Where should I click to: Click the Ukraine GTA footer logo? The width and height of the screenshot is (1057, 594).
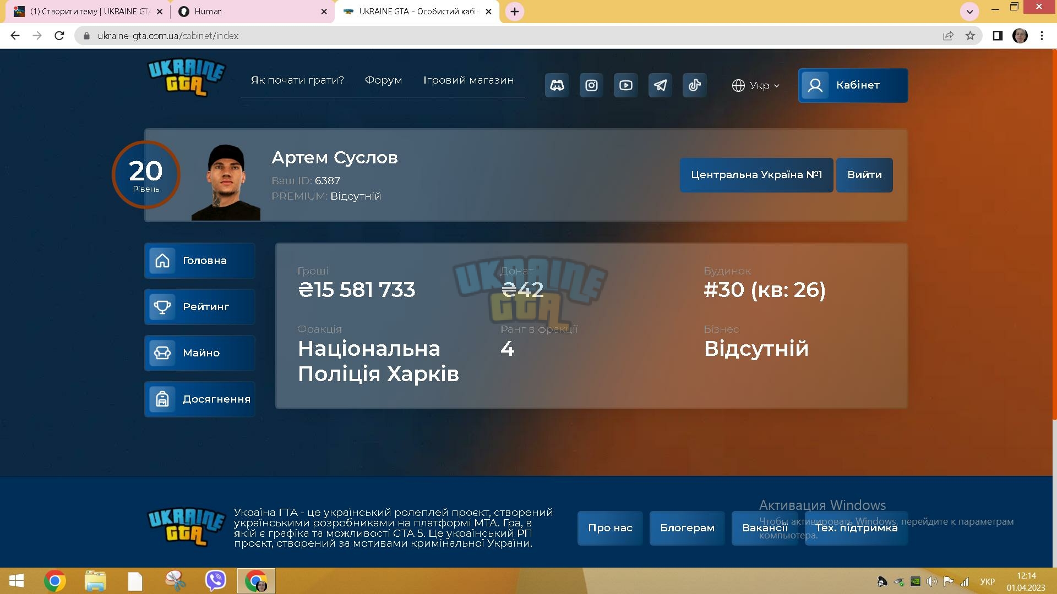click(x=186, y=527)
